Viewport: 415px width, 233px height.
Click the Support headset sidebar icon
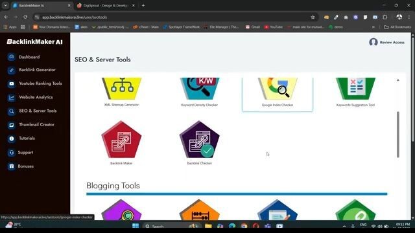(x=12, y=153)
